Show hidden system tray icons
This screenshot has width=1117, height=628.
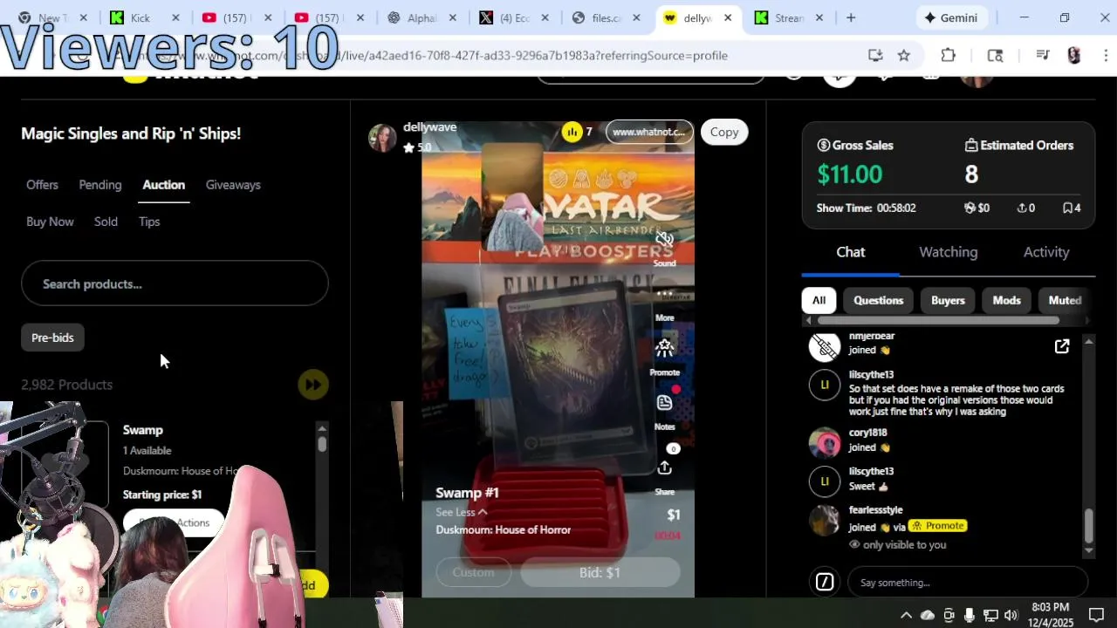[x=906, y=615]
